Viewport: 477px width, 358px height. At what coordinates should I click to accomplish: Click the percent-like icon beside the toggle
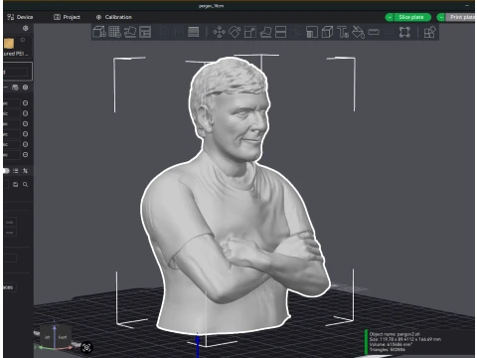pos(26,171)
